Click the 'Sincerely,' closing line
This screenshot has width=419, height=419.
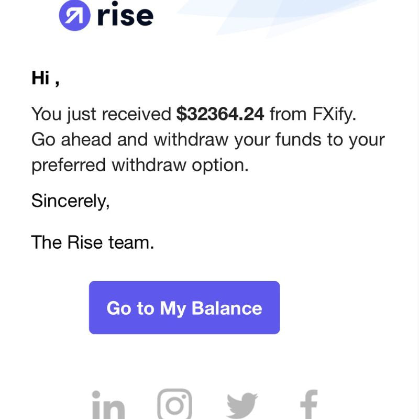[x=71, y=201]
